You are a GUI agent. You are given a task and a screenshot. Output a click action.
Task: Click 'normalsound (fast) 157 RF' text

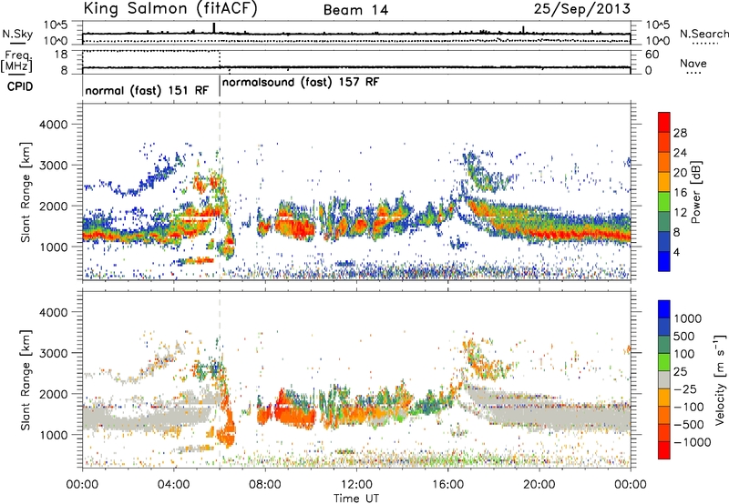tap(301, 82)
